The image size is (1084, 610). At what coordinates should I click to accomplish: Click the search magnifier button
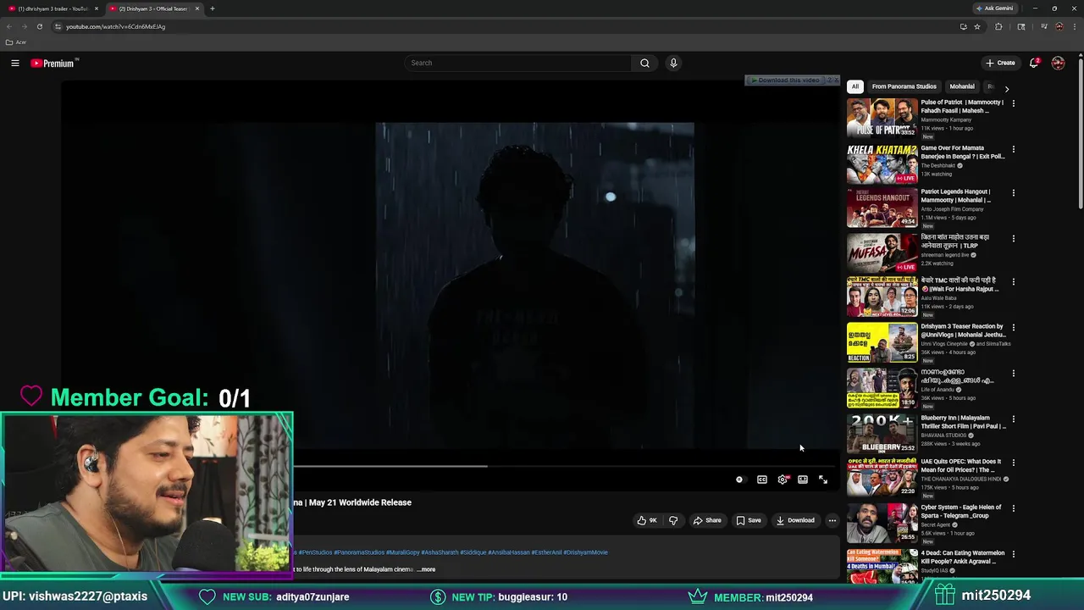click(644, 63)
